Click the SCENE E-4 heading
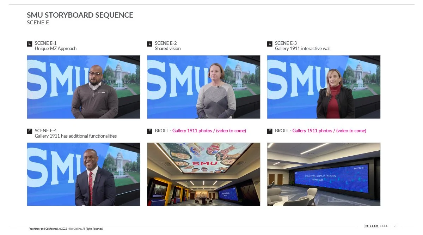 46,131
